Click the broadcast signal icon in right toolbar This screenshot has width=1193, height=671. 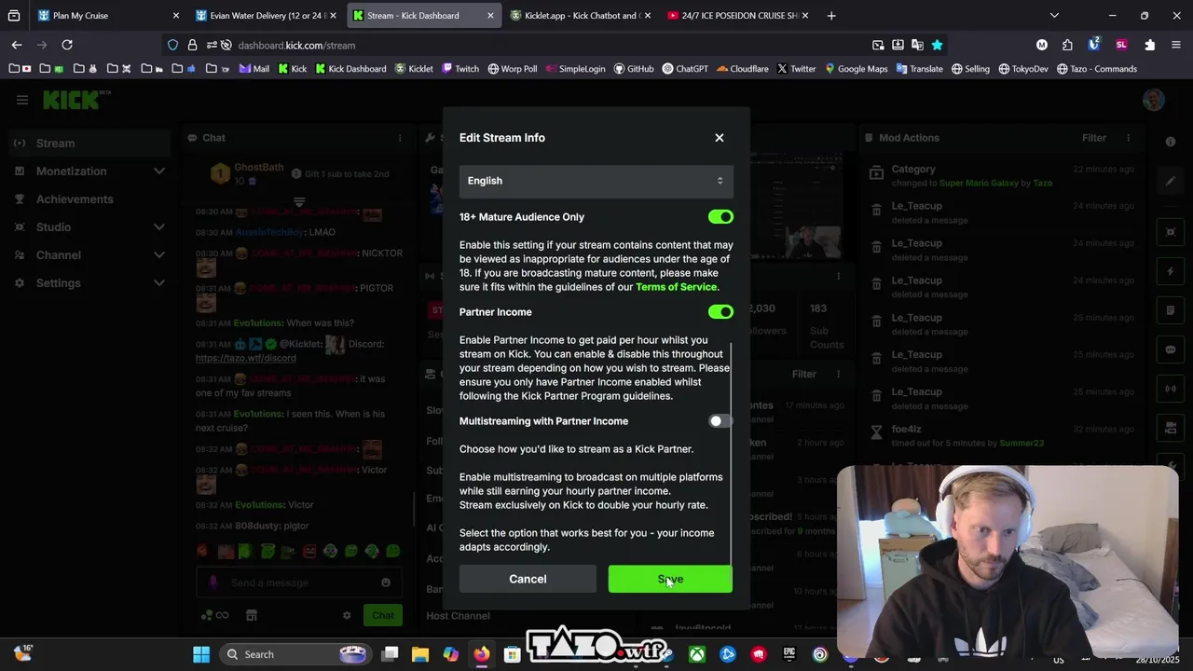[1171, 389]
